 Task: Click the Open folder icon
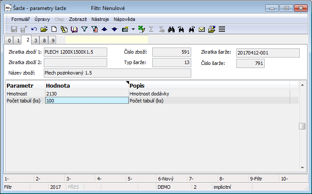(x=44, y=29)
